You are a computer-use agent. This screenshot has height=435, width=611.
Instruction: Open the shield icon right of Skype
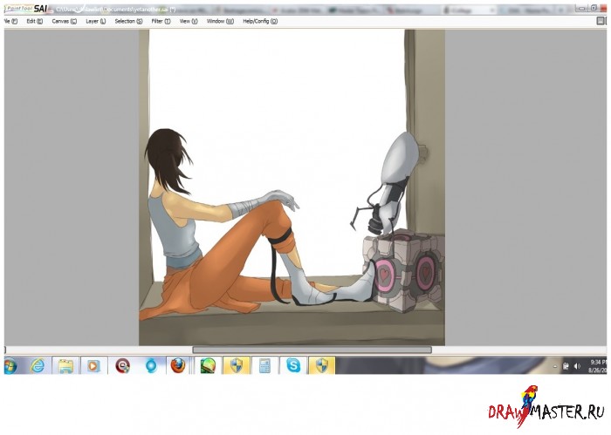tap(322, 366)
